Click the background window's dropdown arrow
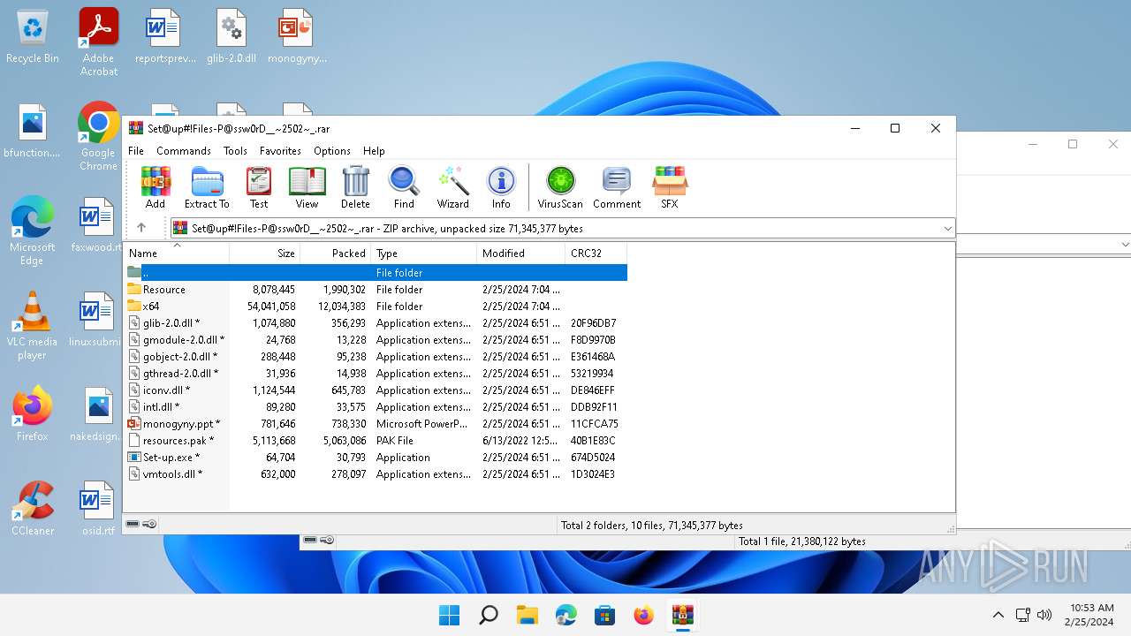 pyautogui.click(x=1125, y=245)
